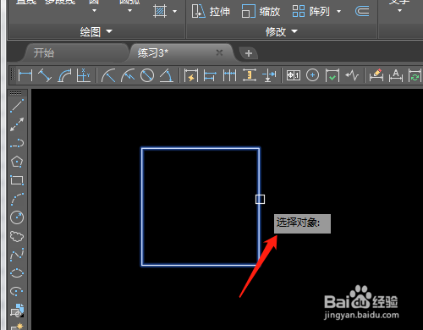Select the Rectangle tool in left toolbar
This screenshot has height=330, width=423.
coord(17,180)
